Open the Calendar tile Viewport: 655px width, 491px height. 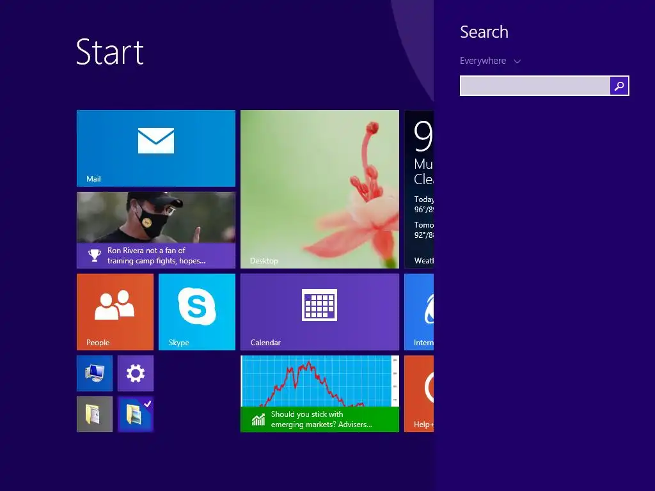320,312
